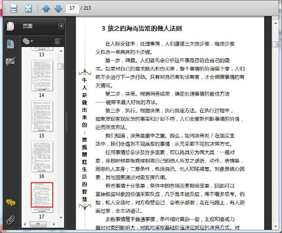Click the paragraph starting 第一步，调查
282x233 pixels.
click(170, 73)
